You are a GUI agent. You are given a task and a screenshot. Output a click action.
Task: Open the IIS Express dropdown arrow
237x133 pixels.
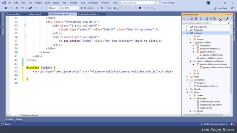95,8
